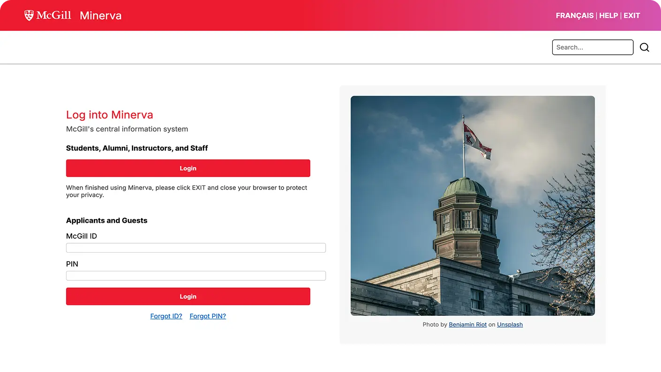The height and width of the screenshot is (372, 661).
Task: Click the building and flag photo
Action: (x=473, y=206)
